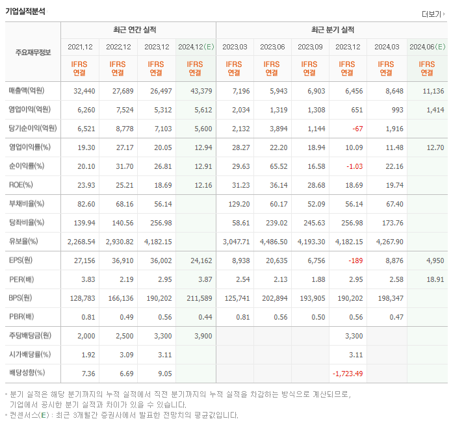
Task: Click the 최근 연간 실적 header
Action: (x=135, y=30)
